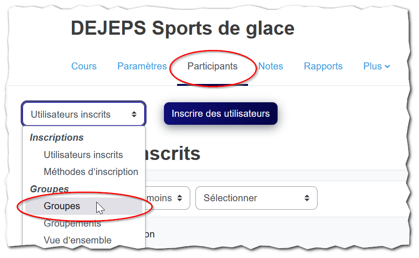Click the arrows icon of Utilisateurs inscrits select
419x258 pixels.
pyautogui.click(x=134, y=114)
